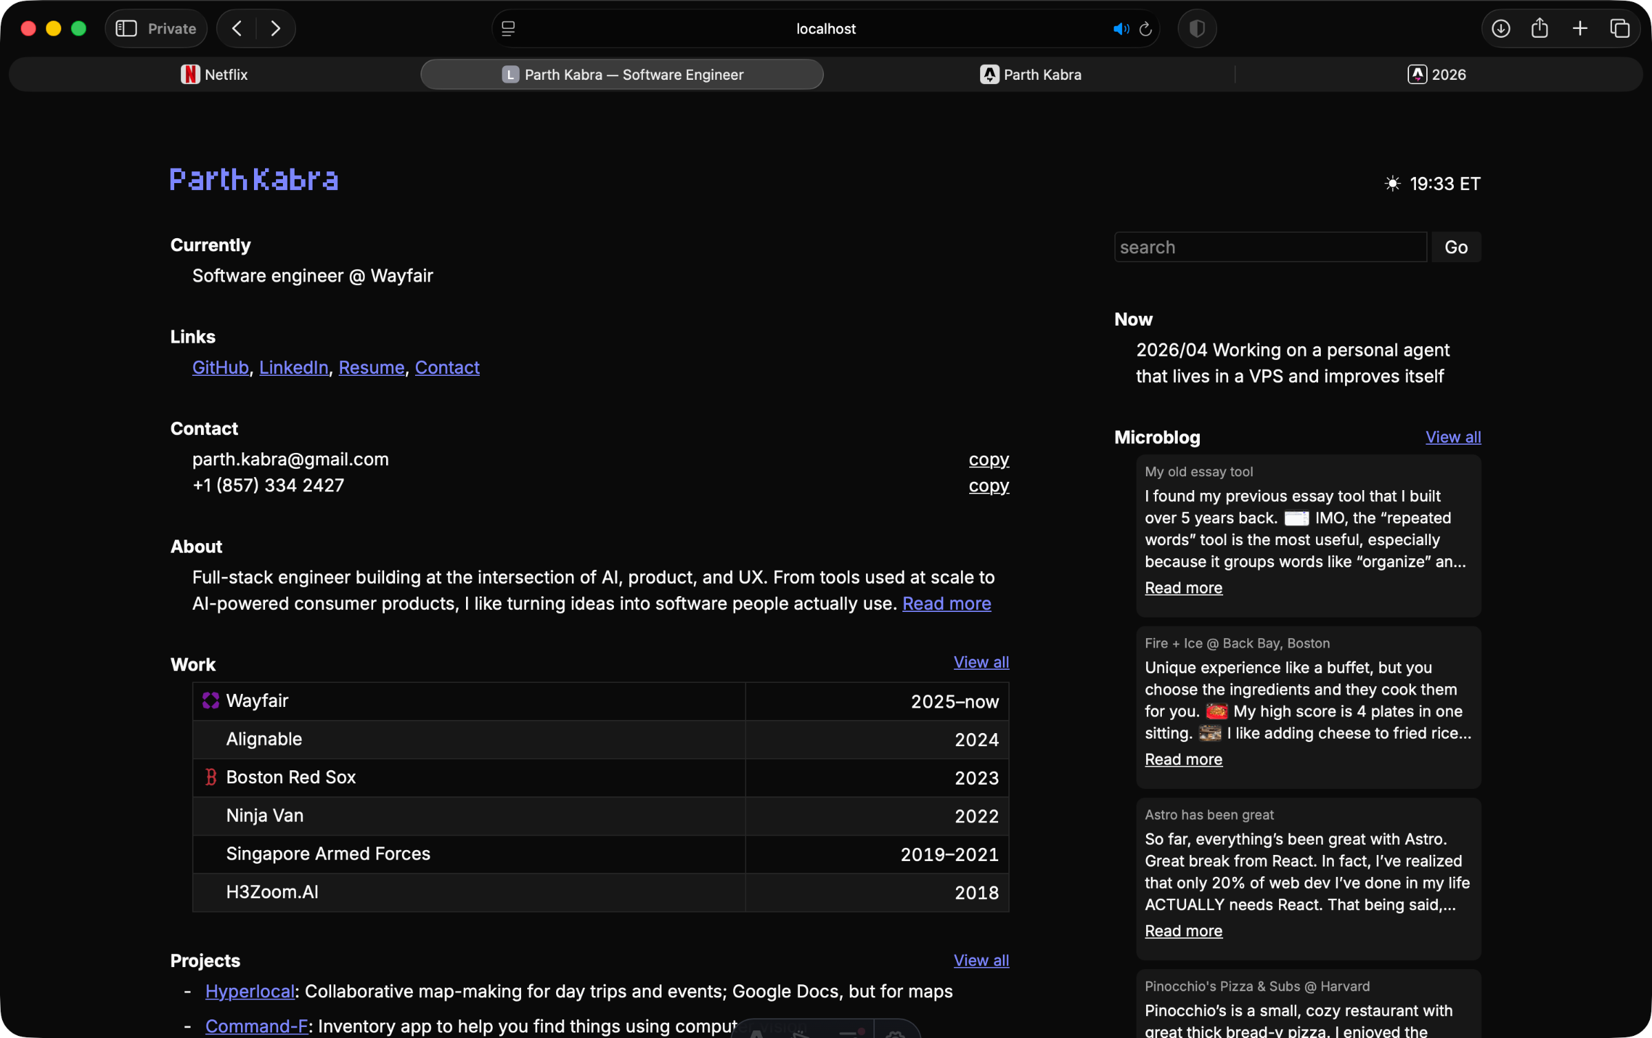This screenshot has width=1652, height=1038.
Task: Copy the email address
Action: (988, 459)
